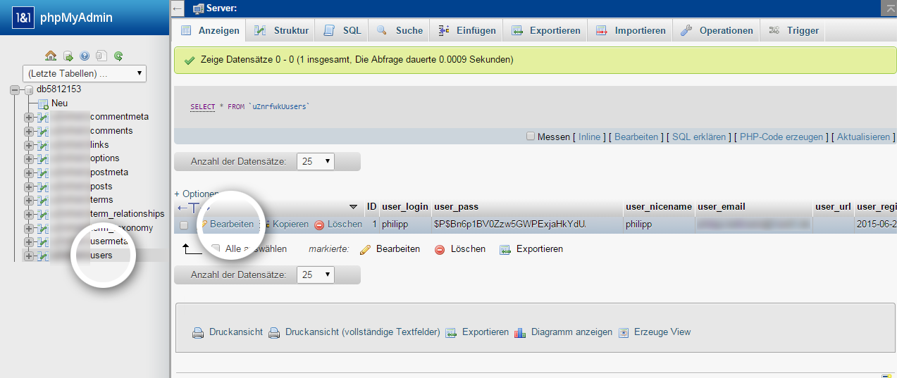
Task: Click the Diagramm anzeigen chart icon
Action: (520, 332)
